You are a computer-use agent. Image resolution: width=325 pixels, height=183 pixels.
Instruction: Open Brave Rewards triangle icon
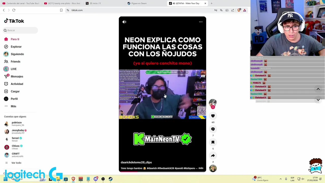[245, 10]
